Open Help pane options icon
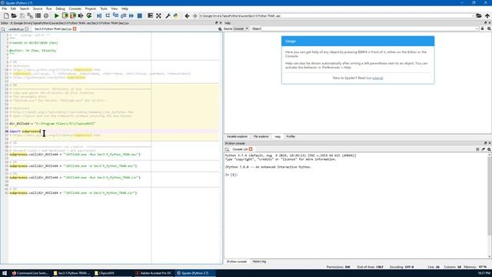The image size is (492, 277). point(489,28)
